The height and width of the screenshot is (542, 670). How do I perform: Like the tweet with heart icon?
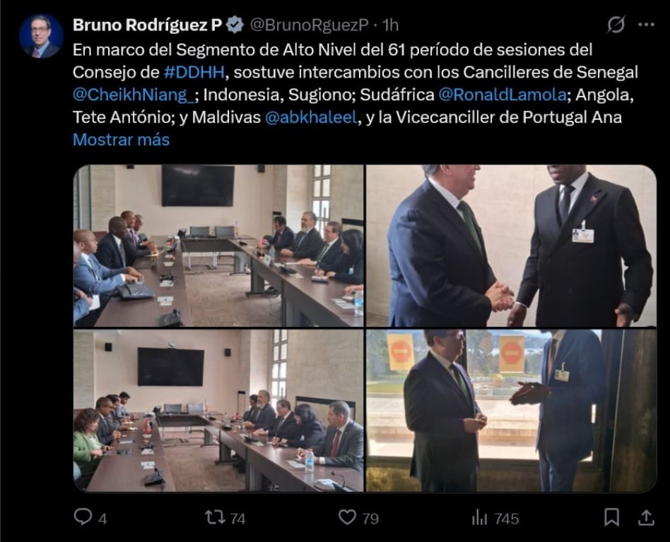click(x=347, y=517)
